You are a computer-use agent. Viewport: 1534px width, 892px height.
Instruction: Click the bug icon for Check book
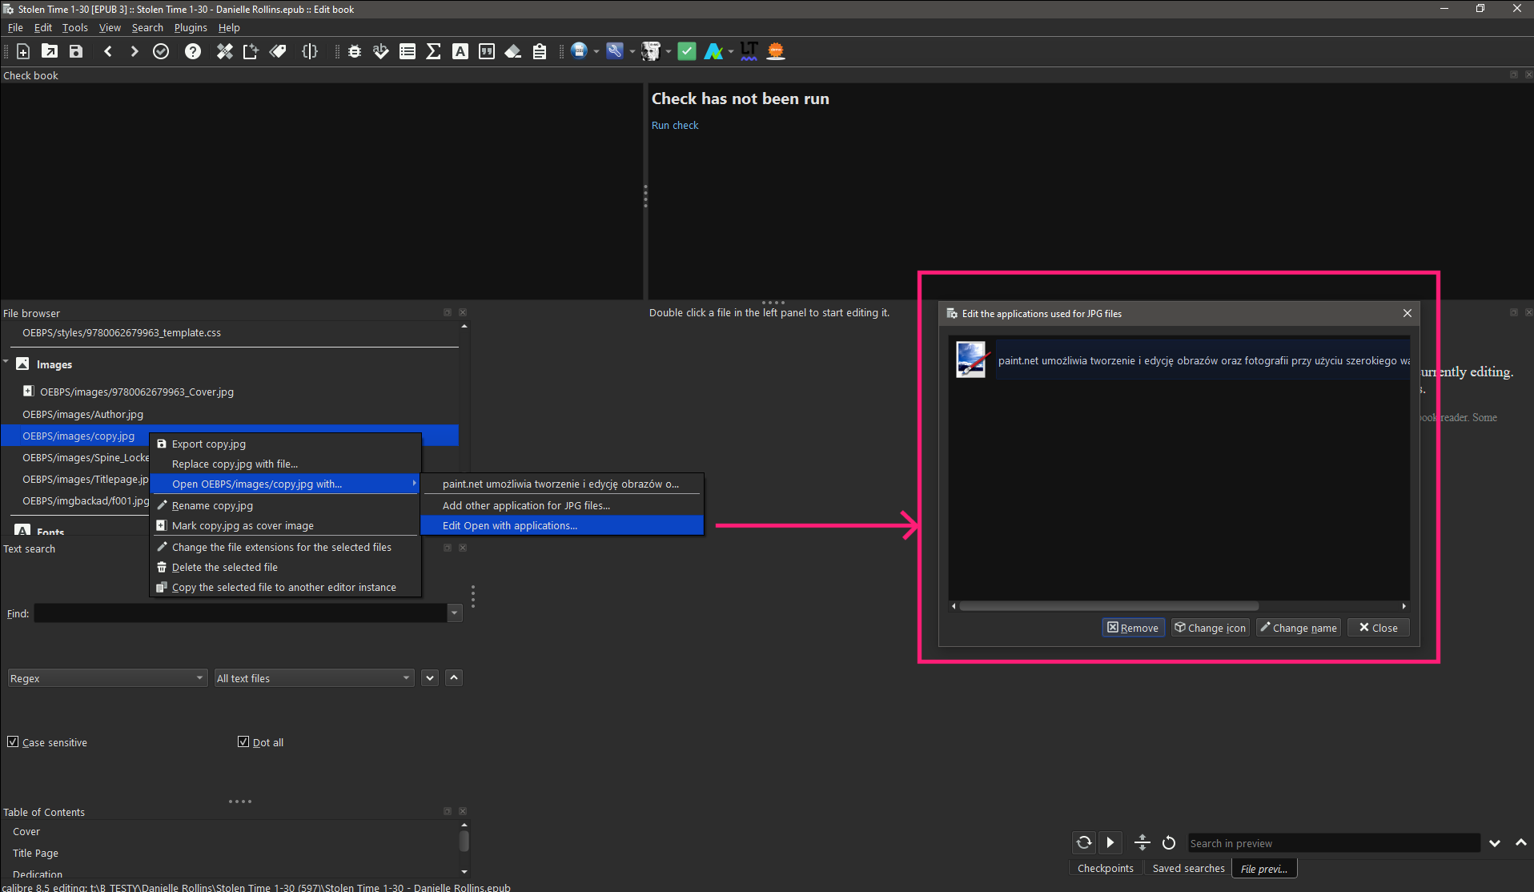pos(355,51)
